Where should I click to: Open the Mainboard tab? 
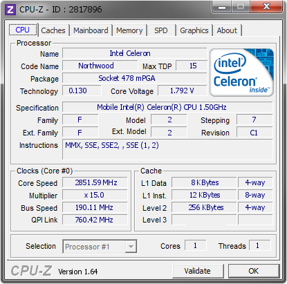[91, 30]
